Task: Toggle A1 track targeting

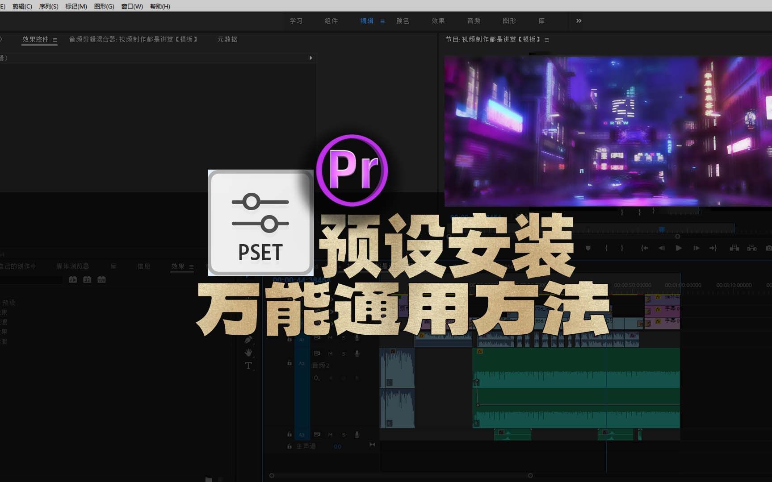Action: [x=302, y=339]
